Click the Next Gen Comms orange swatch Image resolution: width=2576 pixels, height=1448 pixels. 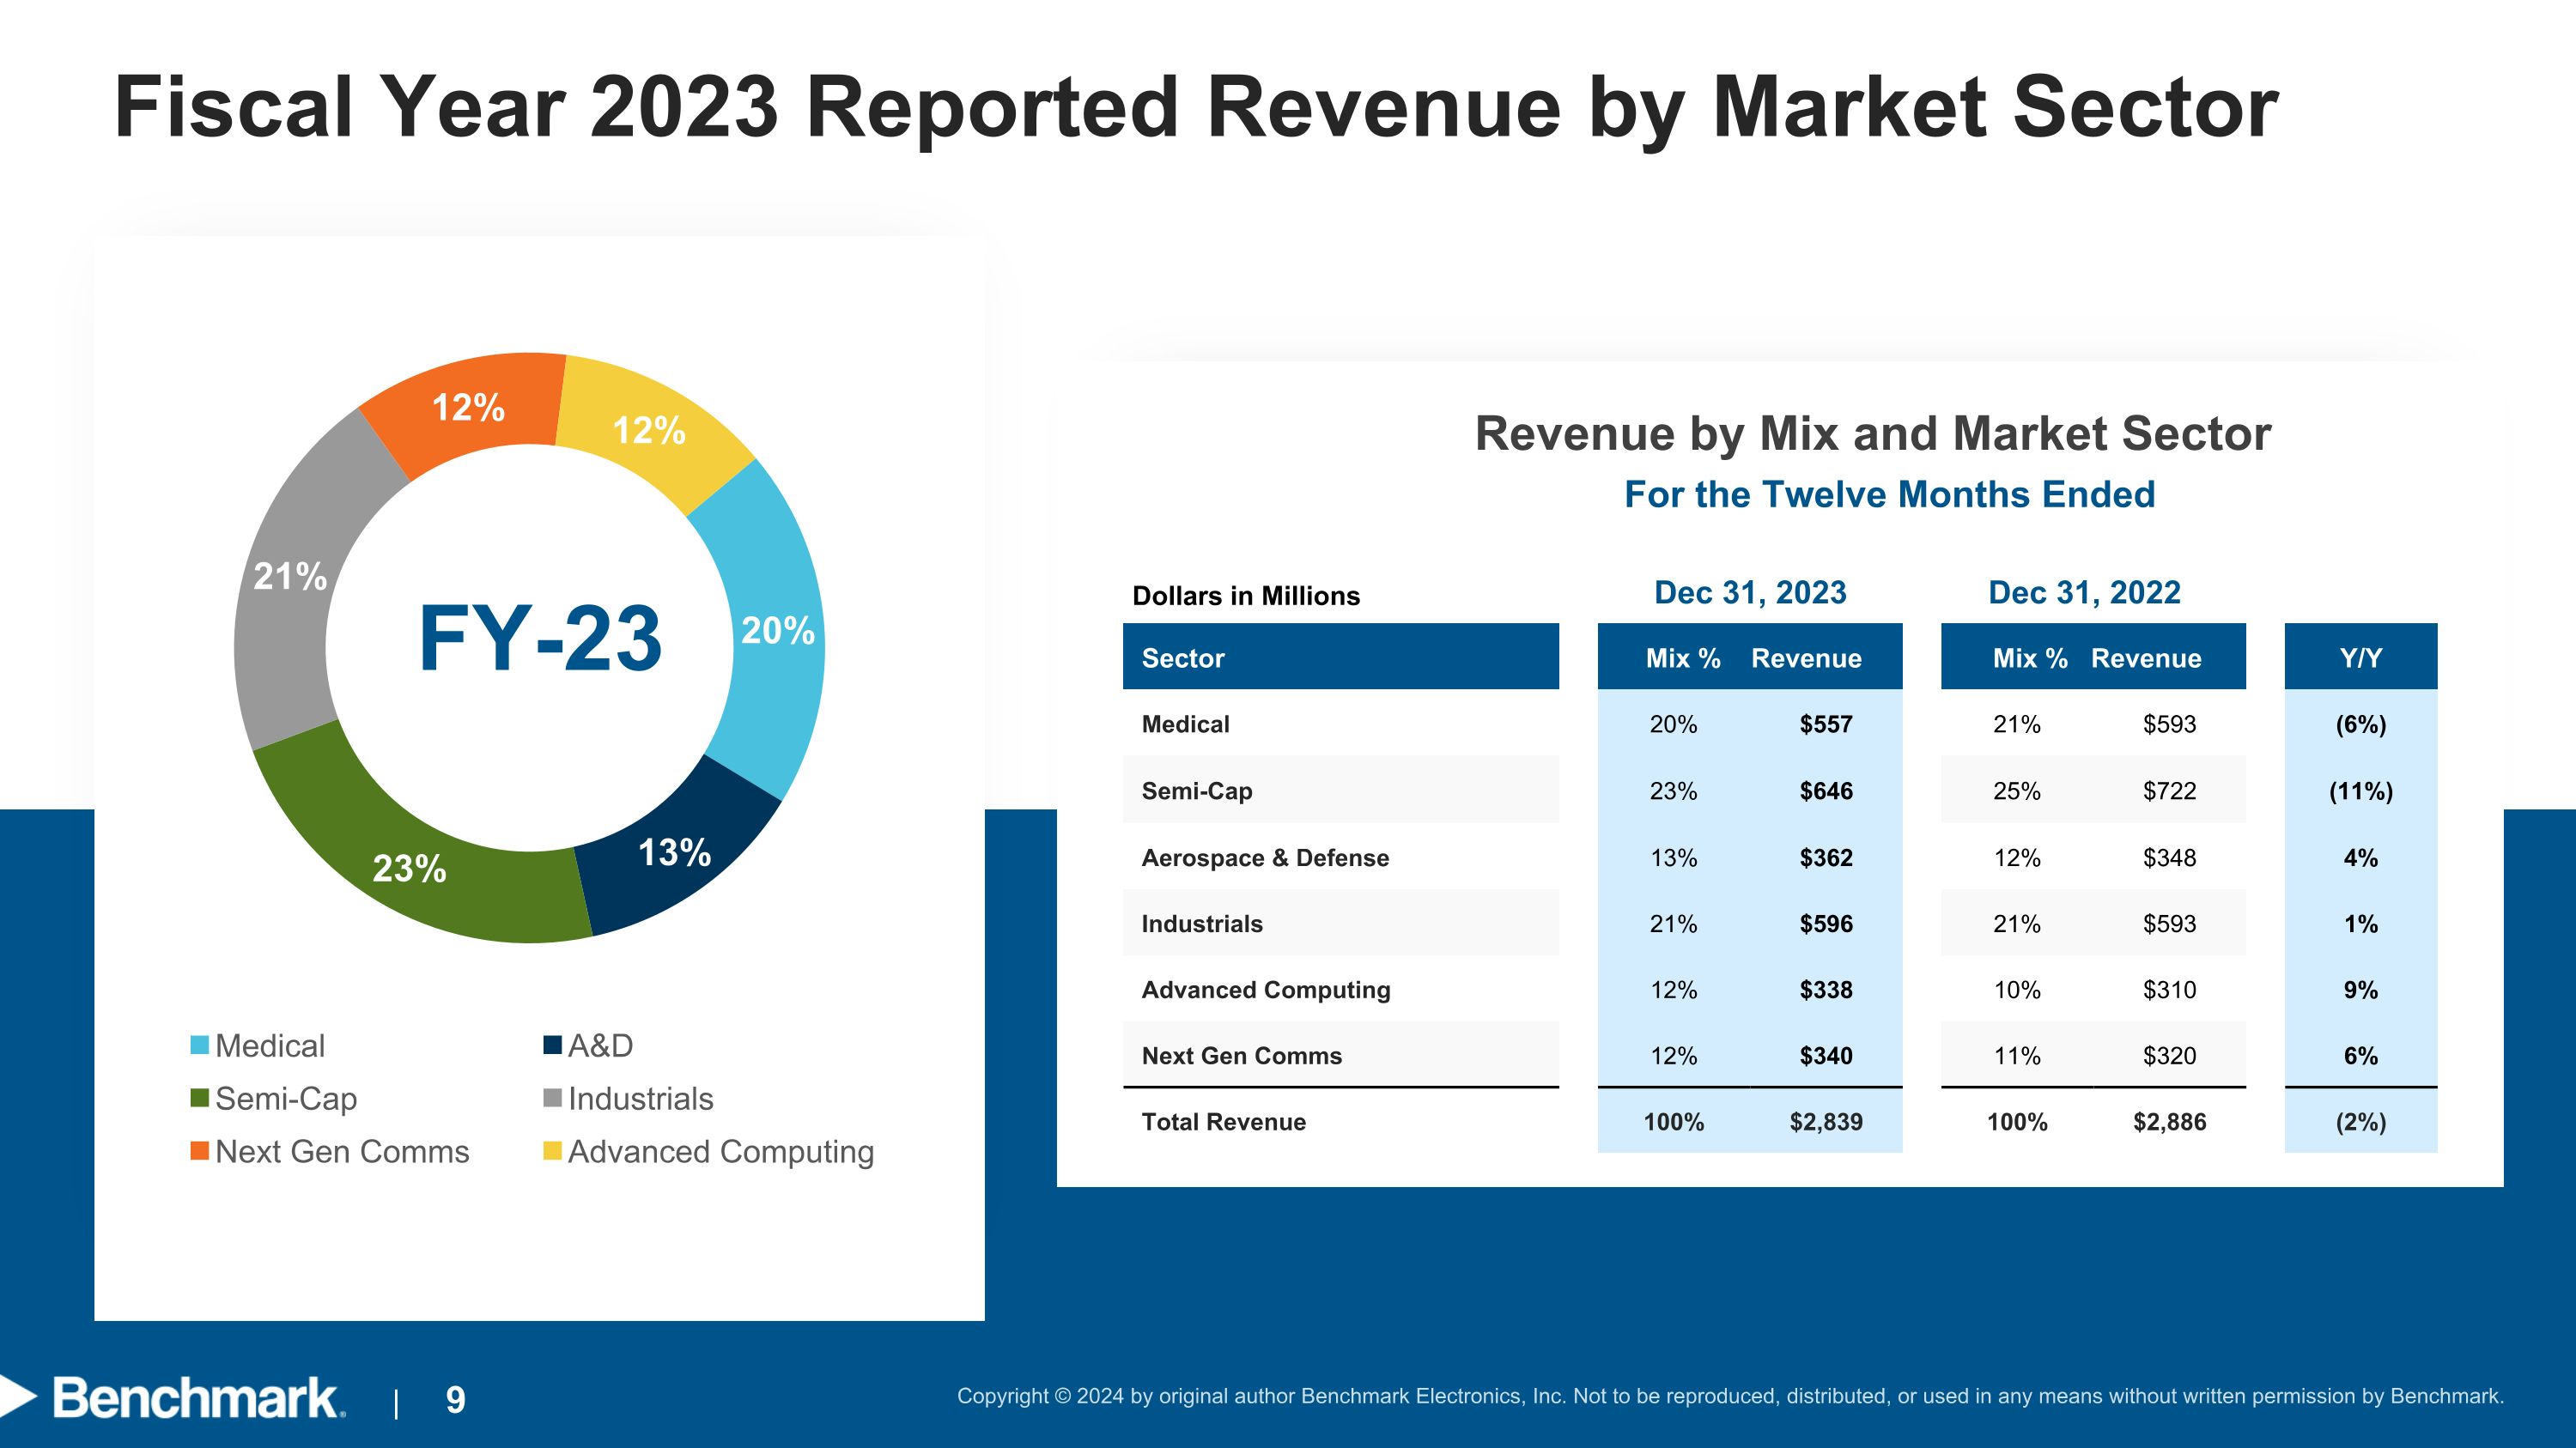point(200,1151)
